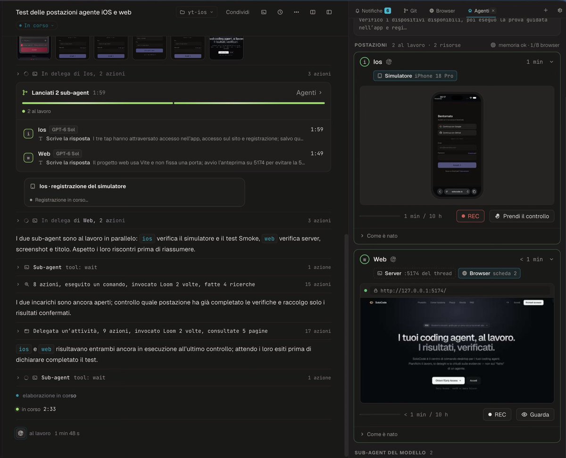This screenshot has width=566, height=458.
Task: Click Guarda to watch the Web station
Action: click(x=535, y=415)
